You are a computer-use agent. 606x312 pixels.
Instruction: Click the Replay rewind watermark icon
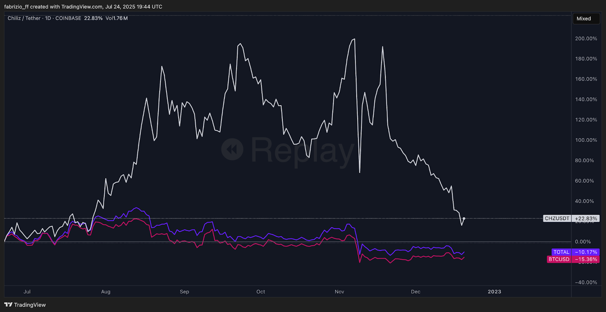[x=232, y=149]
